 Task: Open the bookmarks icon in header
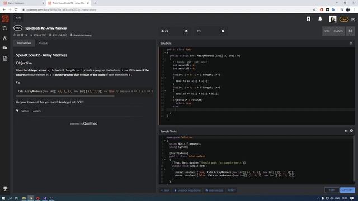point(308,19)
